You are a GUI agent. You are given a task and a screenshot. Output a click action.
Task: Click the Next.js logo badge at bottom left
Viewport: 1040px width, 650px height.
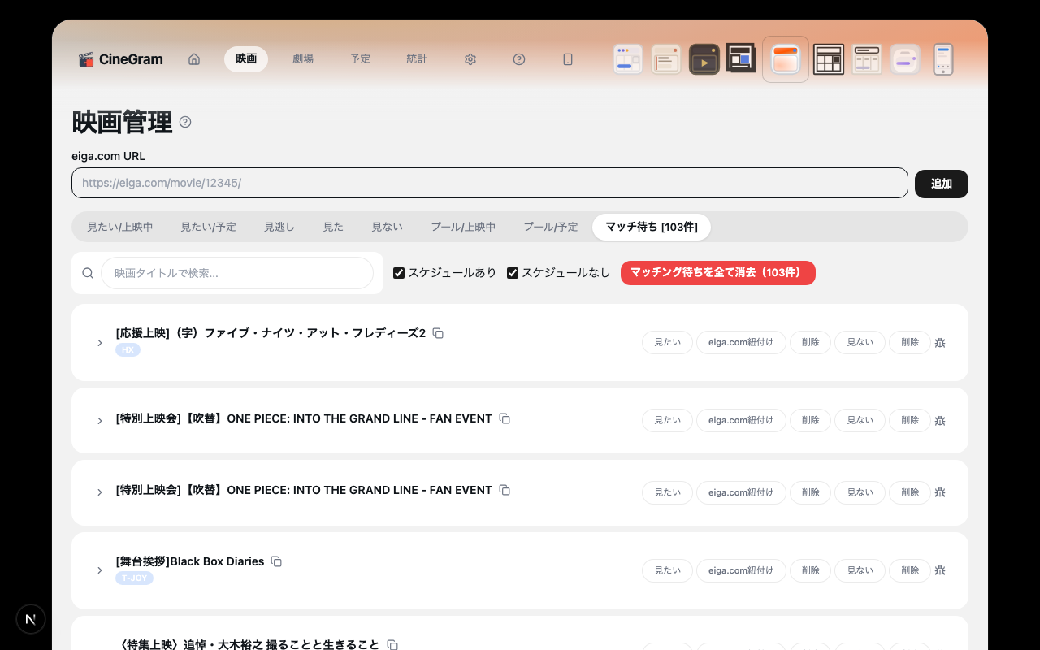click(31, 619)
